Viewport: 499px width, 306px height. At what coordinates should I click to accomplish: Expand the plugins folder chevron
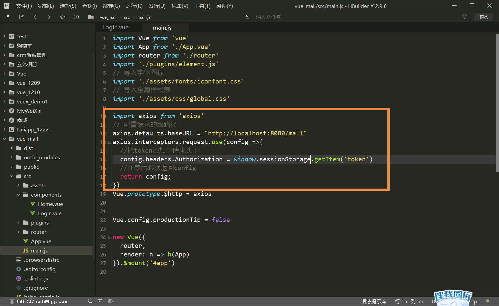18,223
